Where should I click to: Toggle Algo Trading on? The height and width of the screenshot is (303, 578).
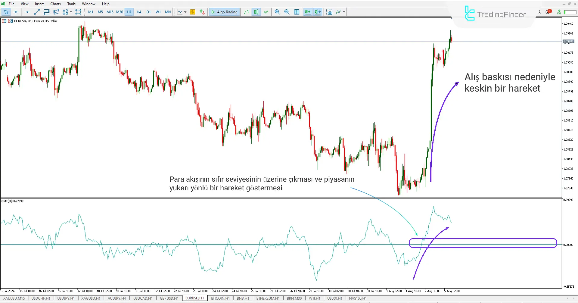pyautogui.click(x=224, y=12)
